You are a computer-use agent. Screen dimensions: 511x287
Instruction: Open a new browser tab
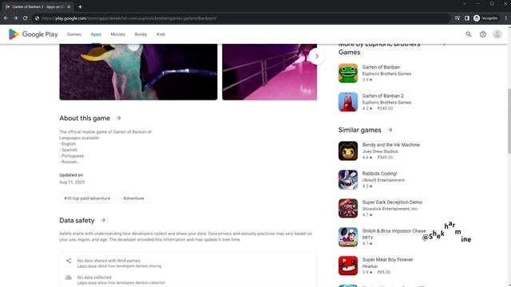tap(80, 6)
